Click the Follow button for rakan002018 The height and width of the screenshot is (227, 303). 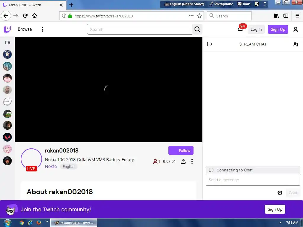pyautogui.click(x=181, y=150)
